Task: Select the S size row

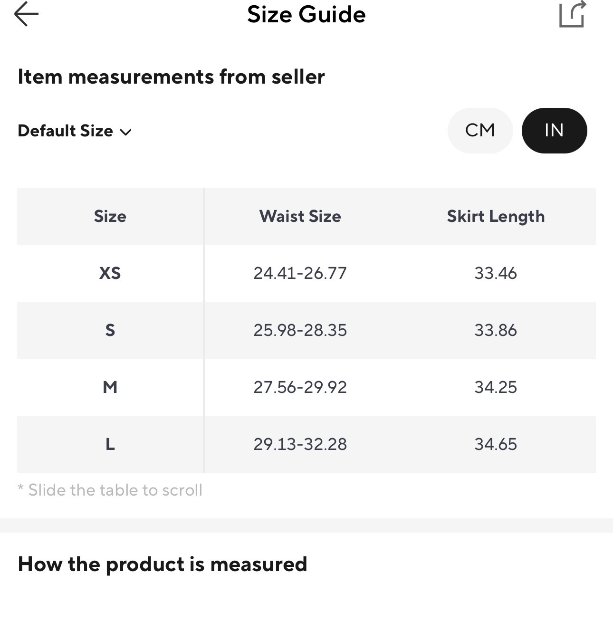Action: coord(110,330)
